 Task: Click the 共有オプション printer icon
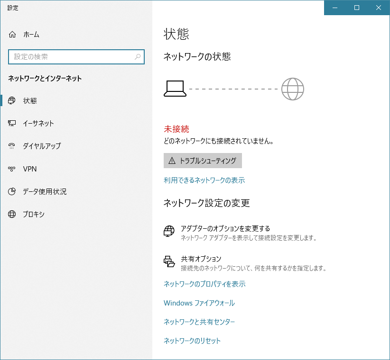[169, 261]
